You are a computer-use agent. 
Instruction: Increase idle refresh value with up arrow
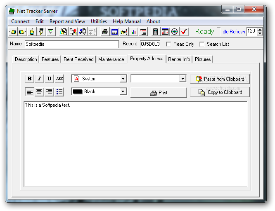(x=260, y=30)
